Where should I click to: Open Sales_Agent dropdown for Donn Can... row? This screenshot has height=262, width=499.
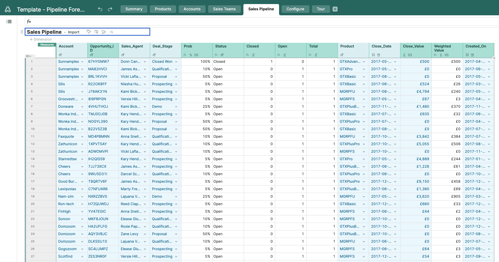point(145,62)
